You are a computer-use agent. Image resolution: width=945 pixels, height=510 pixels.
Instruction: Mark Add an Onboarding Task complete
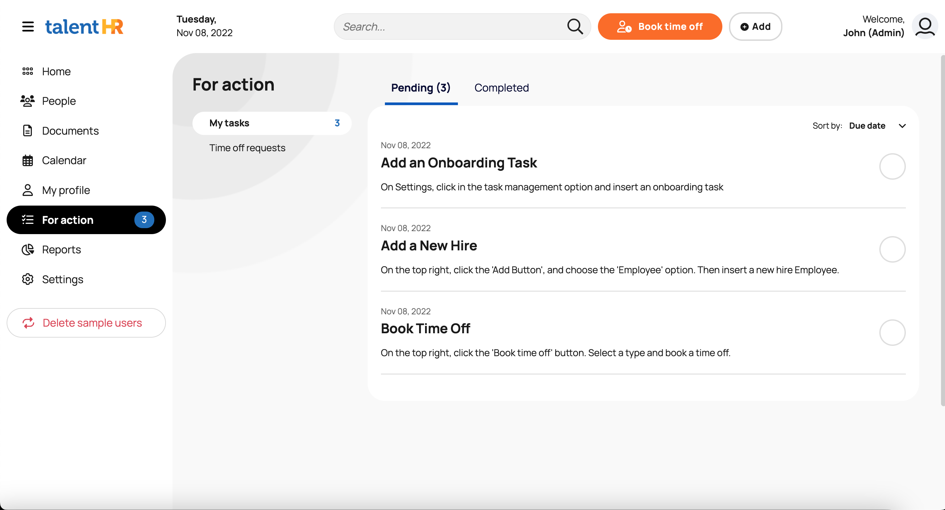point(892,166)
